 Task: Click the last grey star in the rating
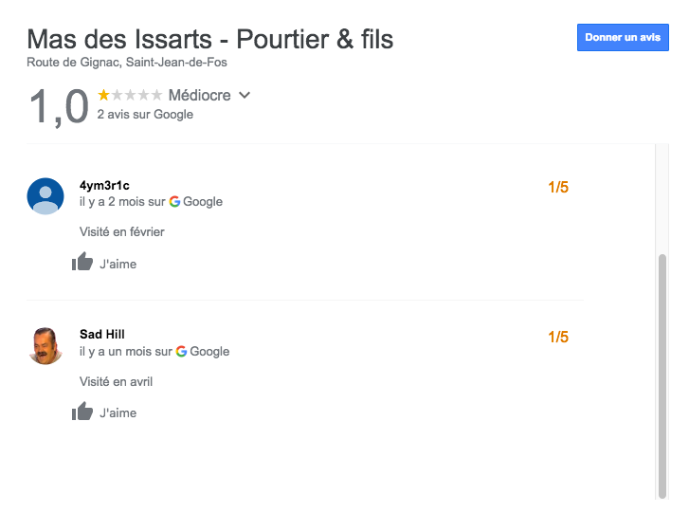pos(156,95)
